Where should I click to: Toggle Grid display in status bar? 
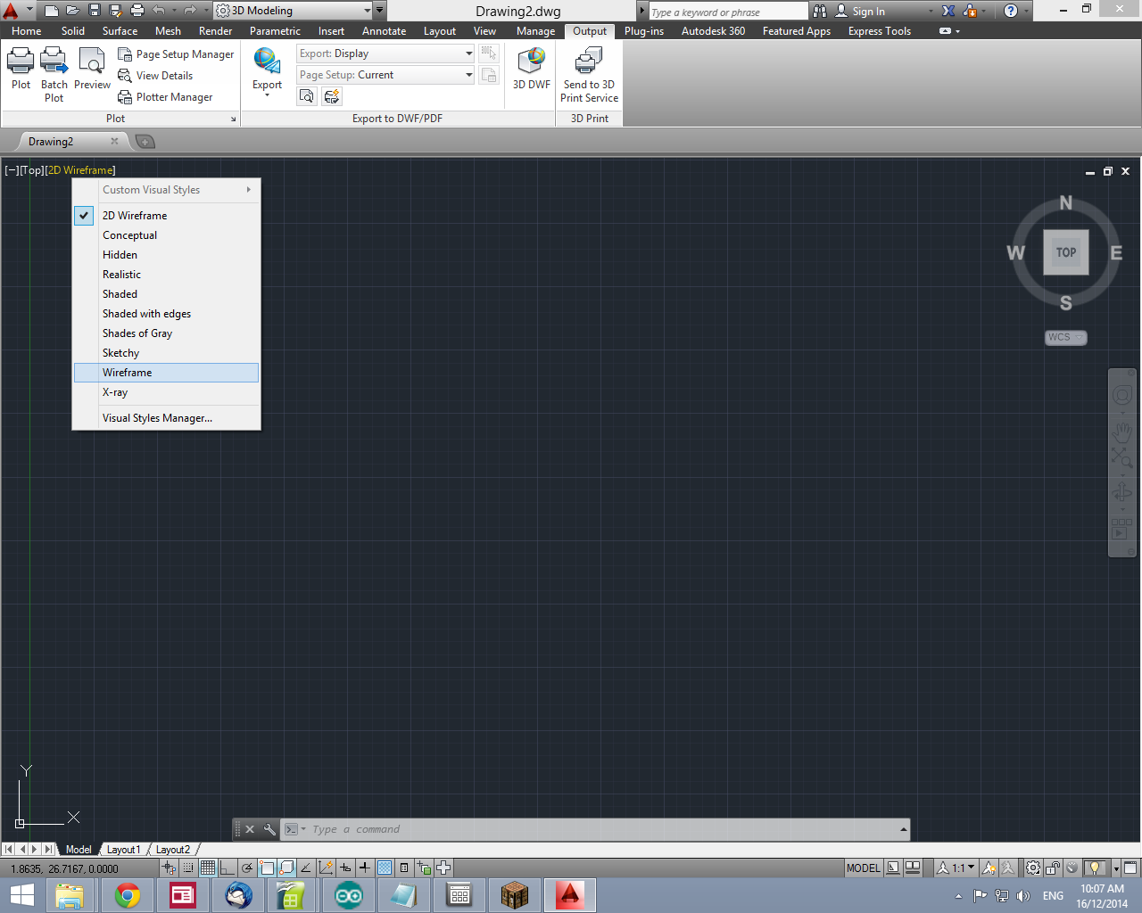click(207, 867)
